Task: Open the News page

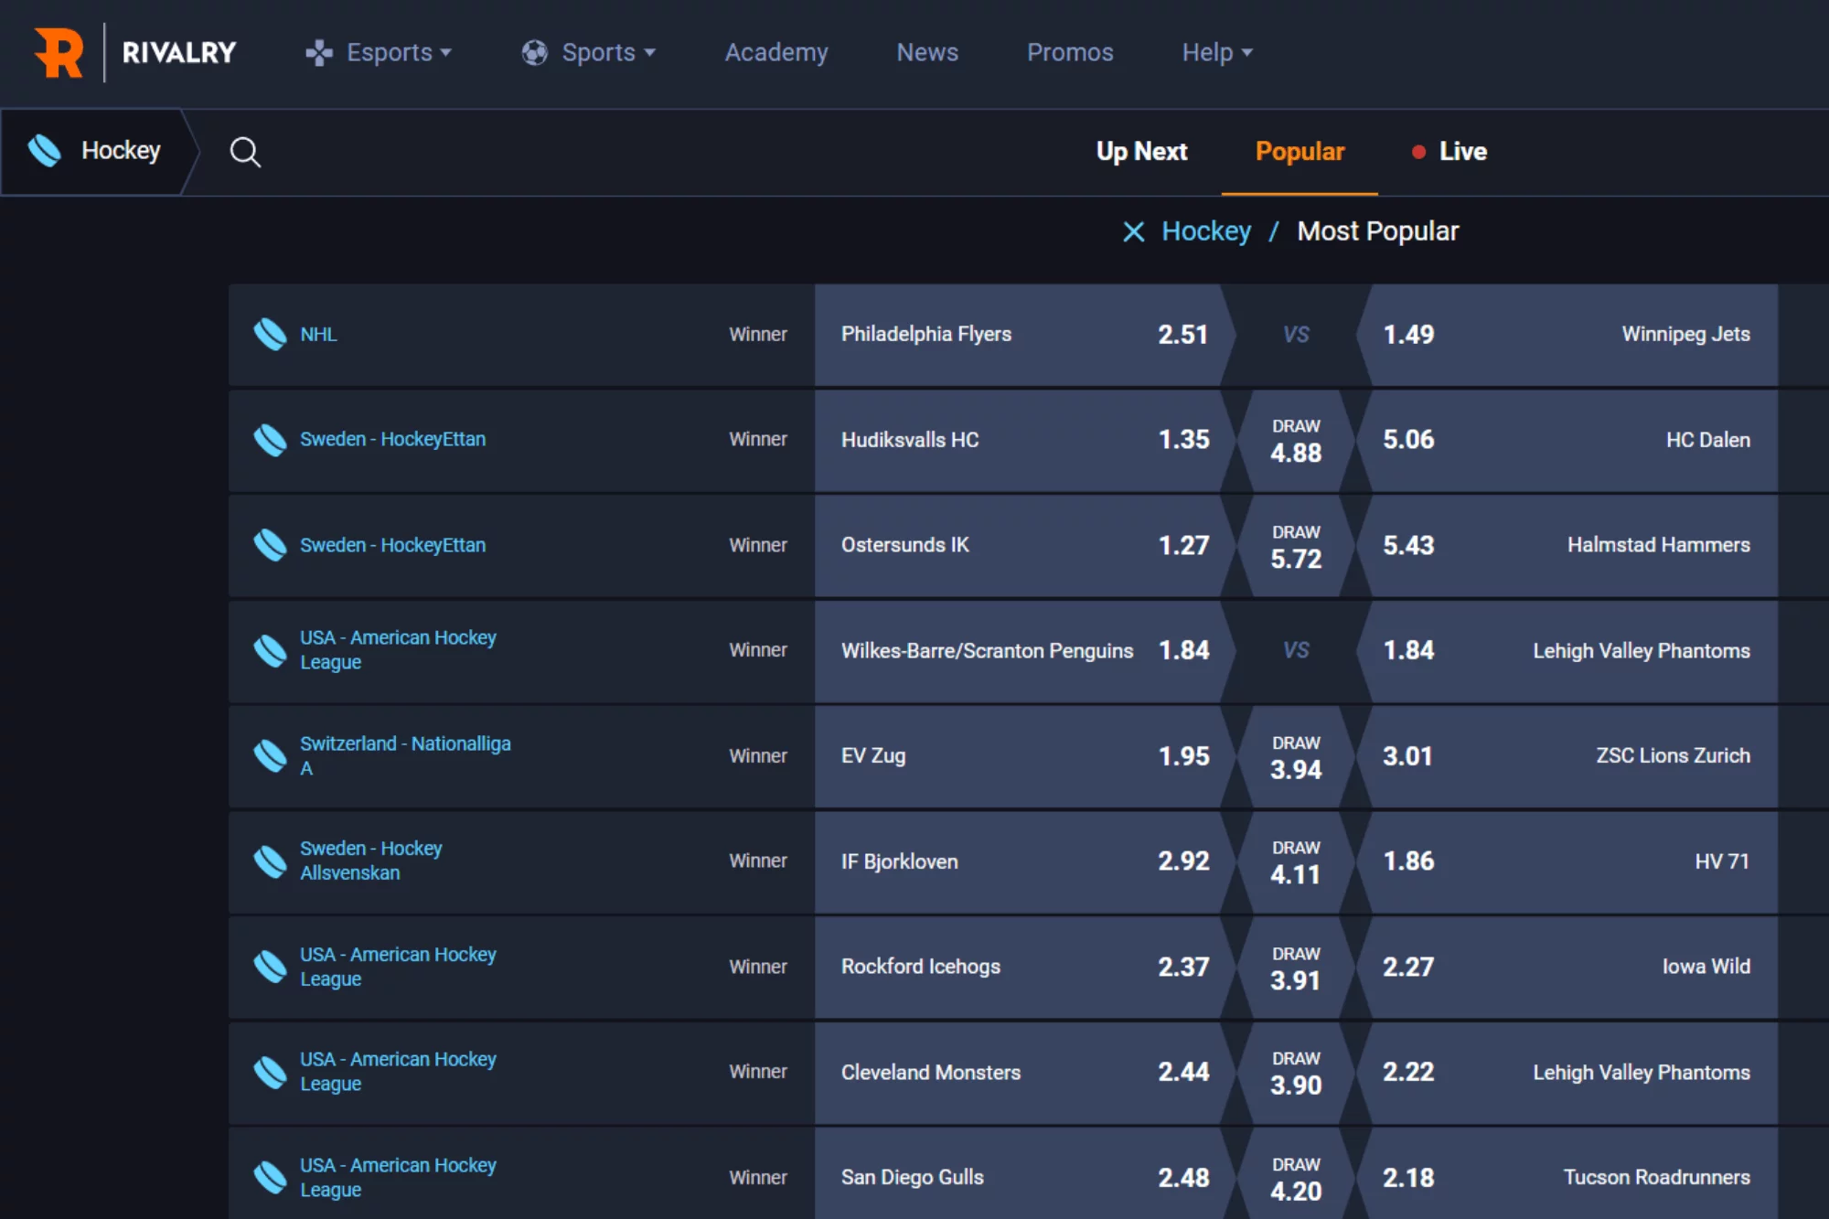Action: tap(927, 53)
